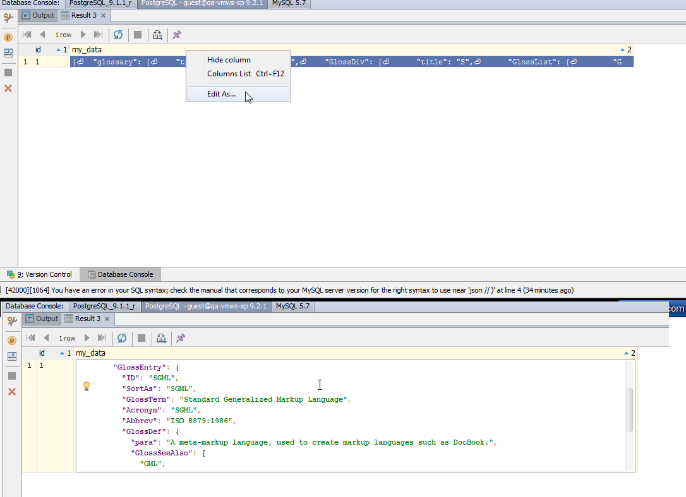Viewport: 686px width, 497px height.
Task: Click layout view icon in upper sidebar
Action: coord(8,53)
